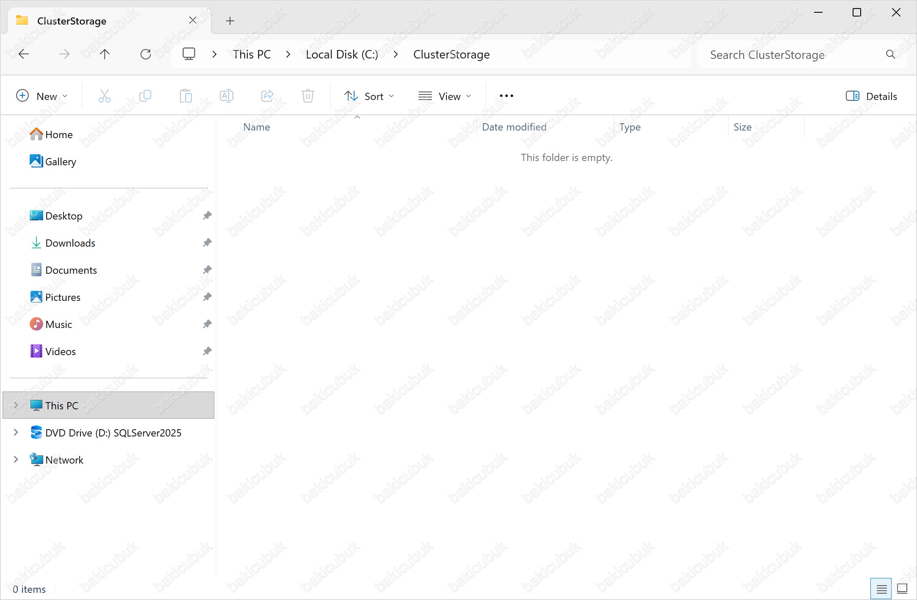
Task: Click the Share icon in toolbar
Action: (267, 96)
